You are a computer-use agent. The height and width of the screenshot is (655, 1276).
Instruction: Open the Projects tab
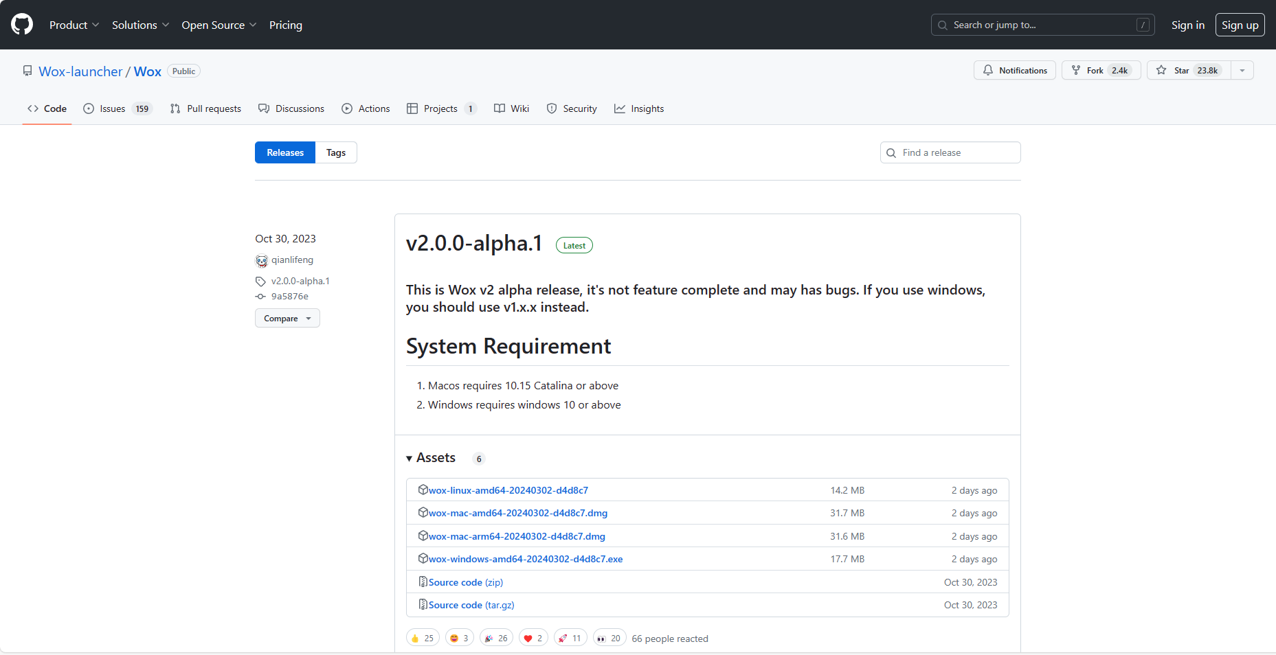442,108
